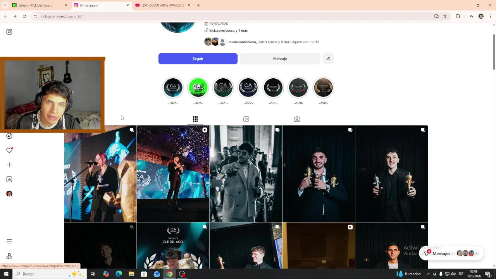Open the •2022• story highlight
496x279 pixels.
click(x=248, y=88)
